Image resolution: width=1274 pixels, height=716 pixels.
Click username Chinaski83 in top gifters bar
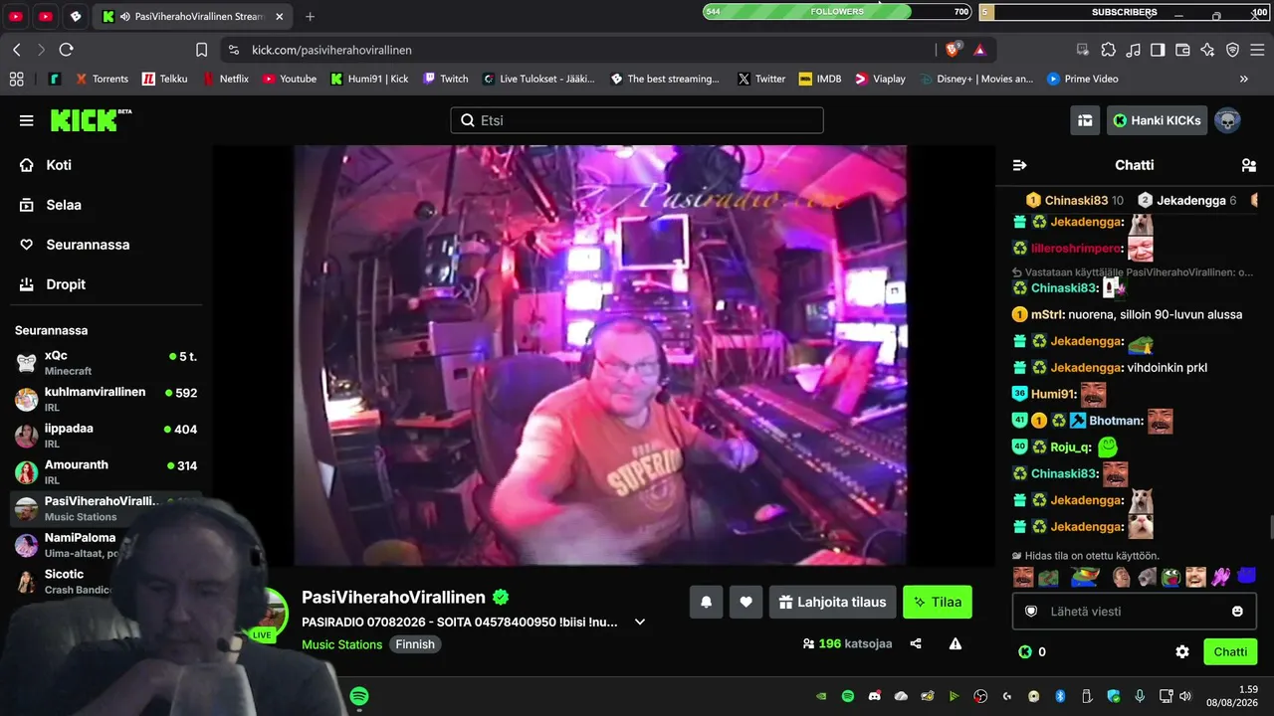pyautogui.click(x=1076, y=200)
